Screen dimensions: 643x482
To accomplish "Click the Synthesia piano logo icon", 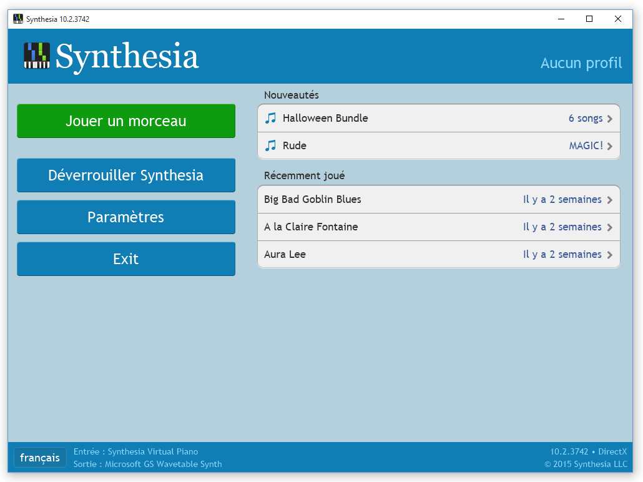I will click(x=37, y=56).
